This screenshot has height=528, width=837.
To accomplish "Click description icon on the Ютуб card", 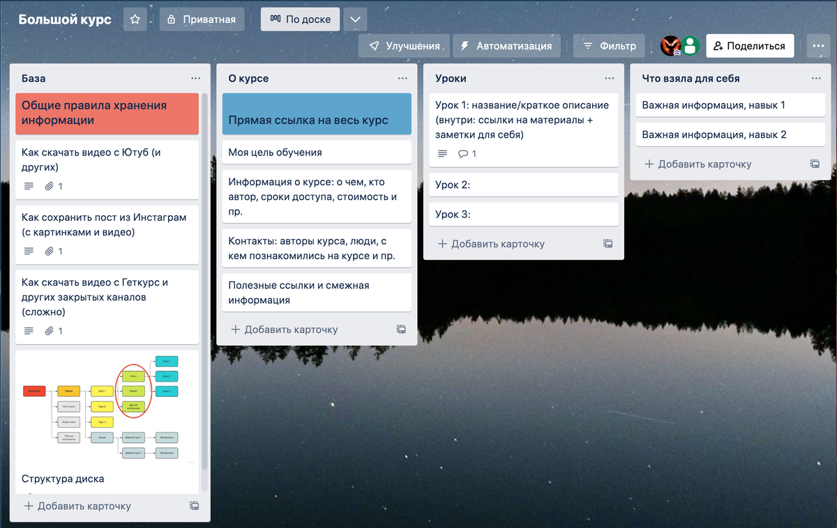I will click(29, 187).
